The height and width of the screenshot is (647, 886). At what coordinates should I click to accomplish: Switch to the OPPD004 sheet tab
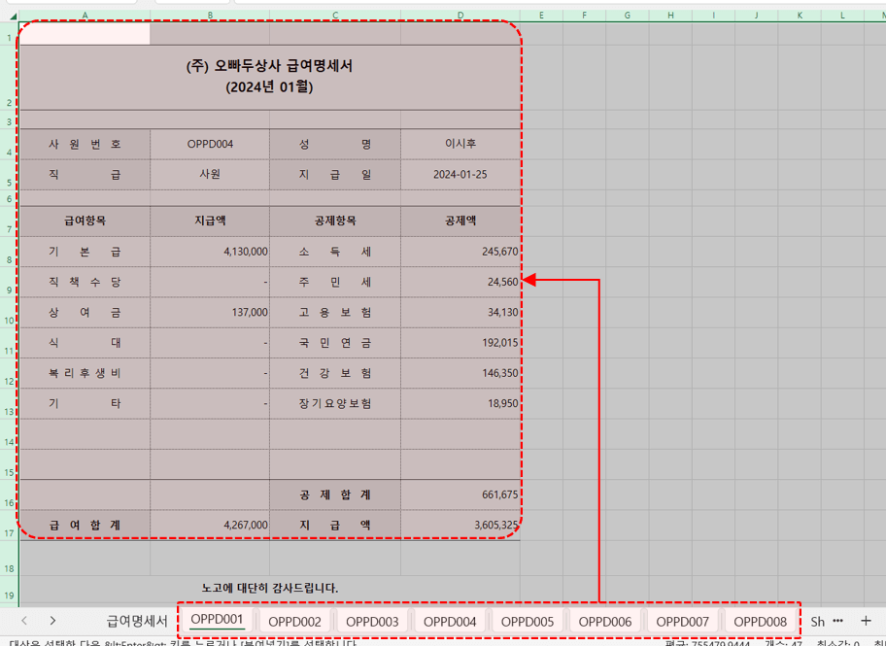pyautogui.click(x=450, y=622)
